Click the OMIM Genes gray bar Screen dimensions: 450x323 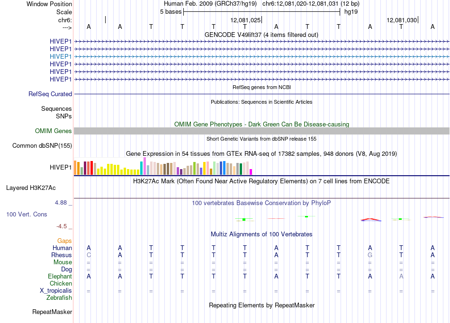(261, 131)
